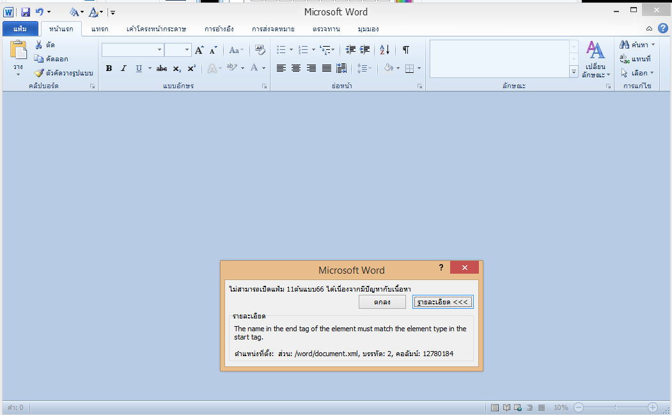This screenshot has height=415, width=672.
Task: Toggle Show paragraph marks pilcrow
Action: pyautogui.click(x=405, y=50)
